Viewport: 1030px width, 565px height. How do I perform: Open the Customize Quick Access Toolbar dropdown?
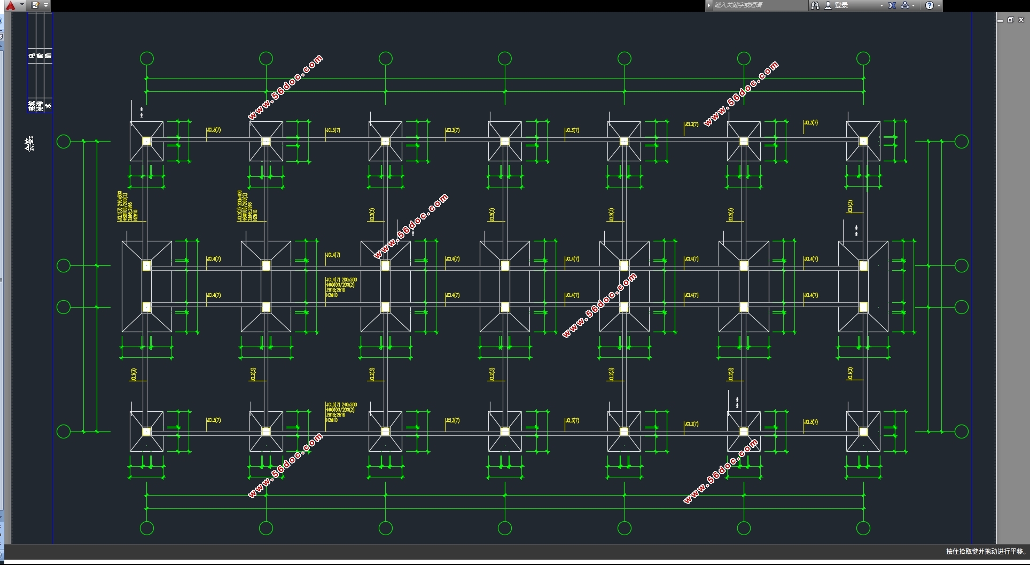46,5
